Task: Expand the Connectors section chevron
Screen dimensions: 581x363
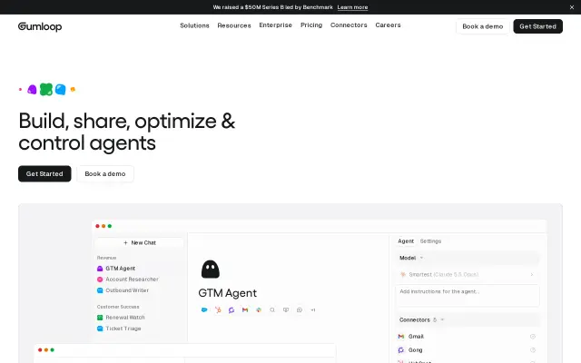Action: click(x=442, y=319)
